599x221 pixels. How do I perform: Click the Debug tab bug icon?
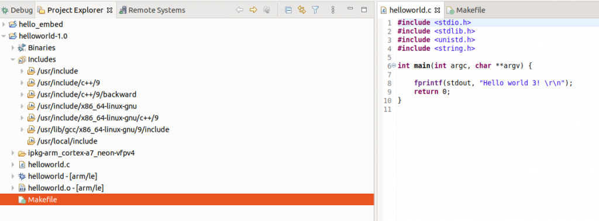5,10
